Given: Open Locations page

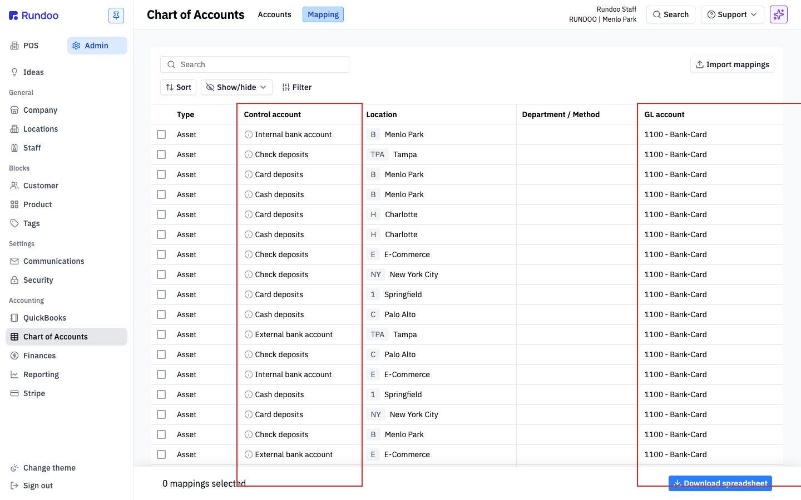Looking at the screenshot, I should 66,129.
